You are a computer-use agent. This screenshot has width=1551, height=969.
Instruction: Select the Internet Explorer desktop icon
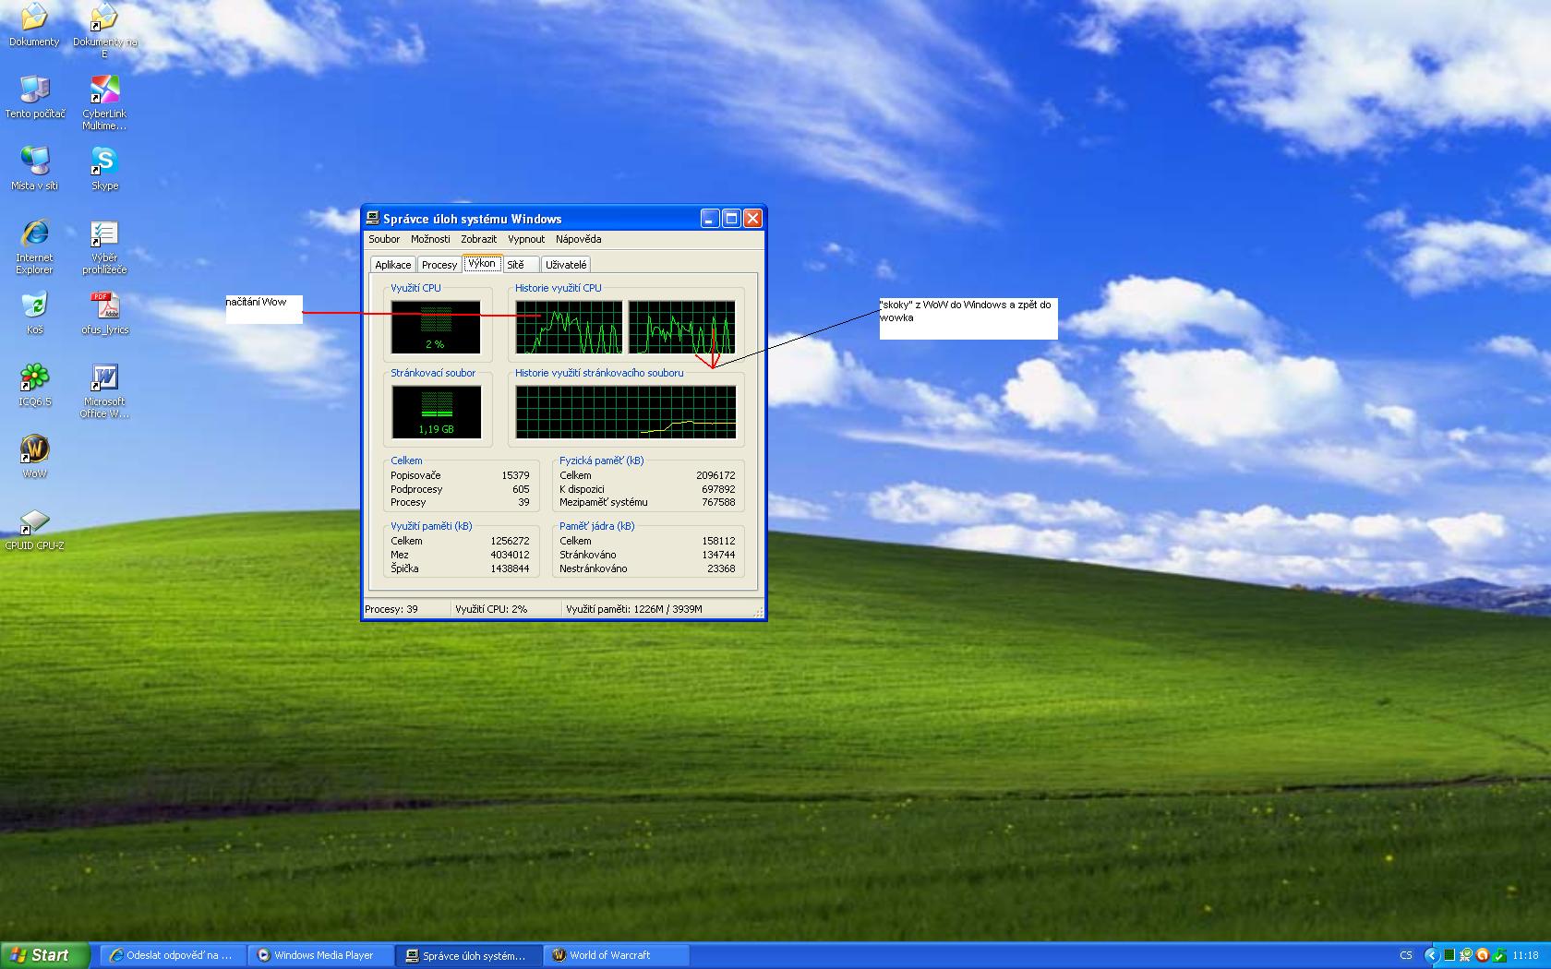[x=34, y=234]
